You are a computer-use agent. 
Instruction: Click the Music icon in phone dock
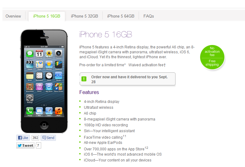pyautogui.click(x=58, y=111)
